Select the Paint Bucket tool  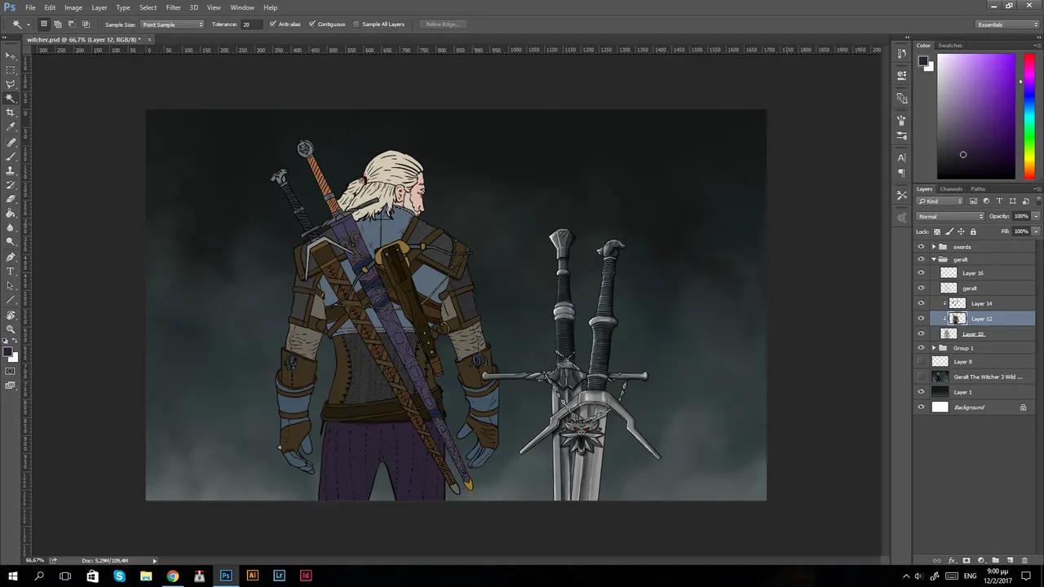click(x=11, y=213)
